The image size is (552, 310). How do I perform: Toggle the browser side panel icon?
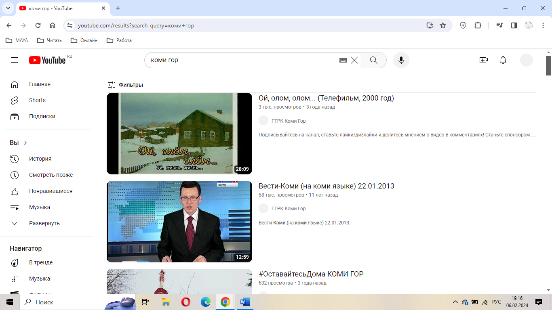click(514, 25)
